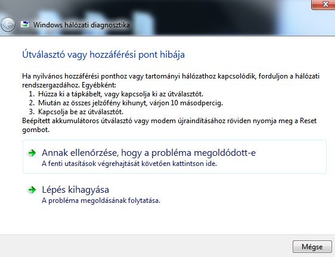Click paragraph starting Ha nyilvános hozzáférési ponthoz

coord(170,81)
